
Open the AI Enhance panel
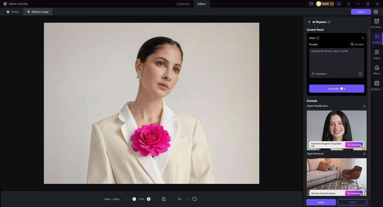coord(377,23)
